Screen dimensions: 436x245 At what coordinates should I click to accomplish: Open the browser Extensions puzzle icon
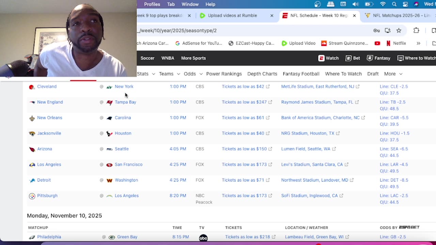[416, 31]
